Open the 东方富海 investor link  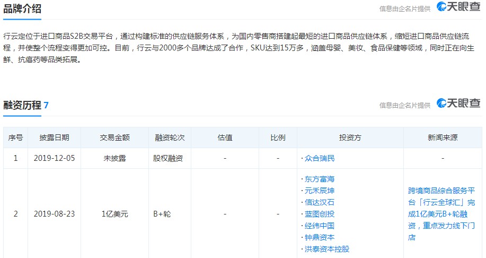[x=319, y=179]
